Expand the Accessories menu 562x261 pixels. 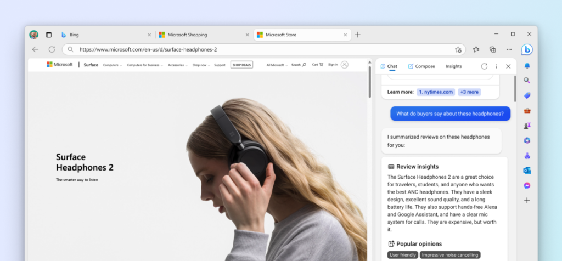177,65
